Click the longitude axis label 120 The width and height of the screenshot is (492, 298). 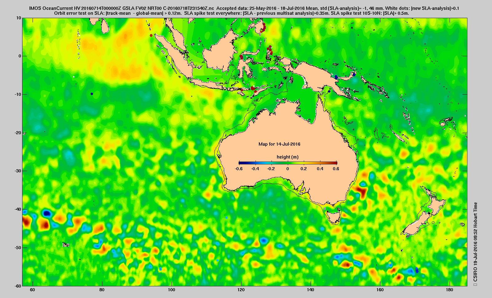pos(241,290)
